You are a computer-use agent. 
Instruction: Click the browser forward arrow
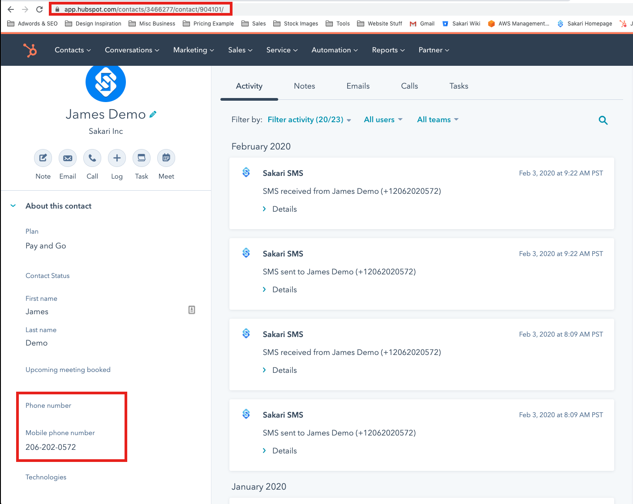tap(25, 9)
